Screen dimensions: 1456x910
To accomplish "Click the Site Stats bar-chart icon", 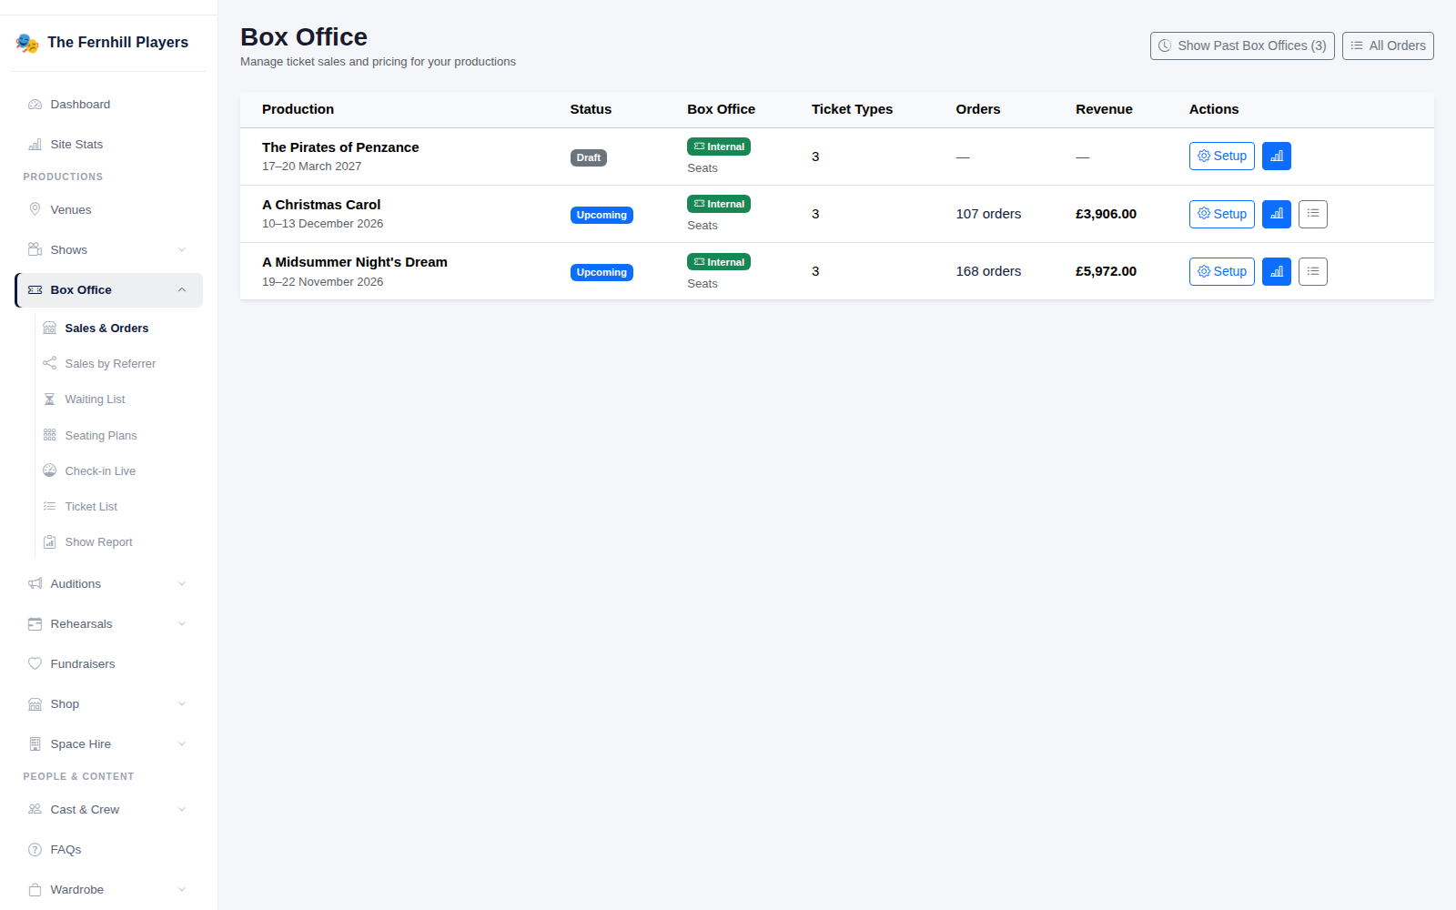I will point(35,145).
